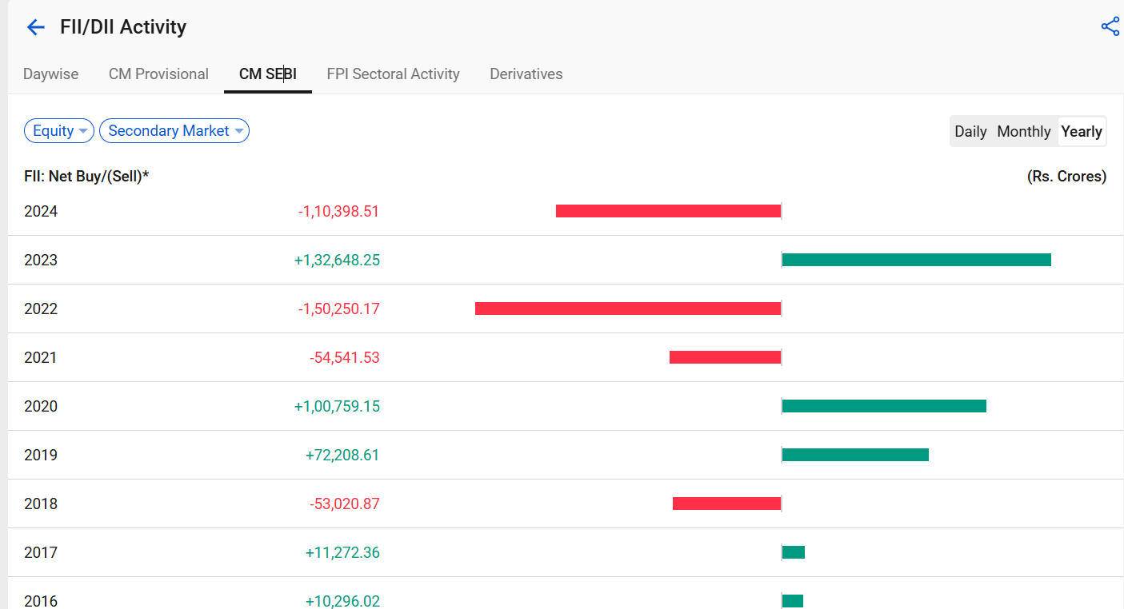Click the green bar for 2020
Screen dimensions: 1124x609
[x=884, y=406]
